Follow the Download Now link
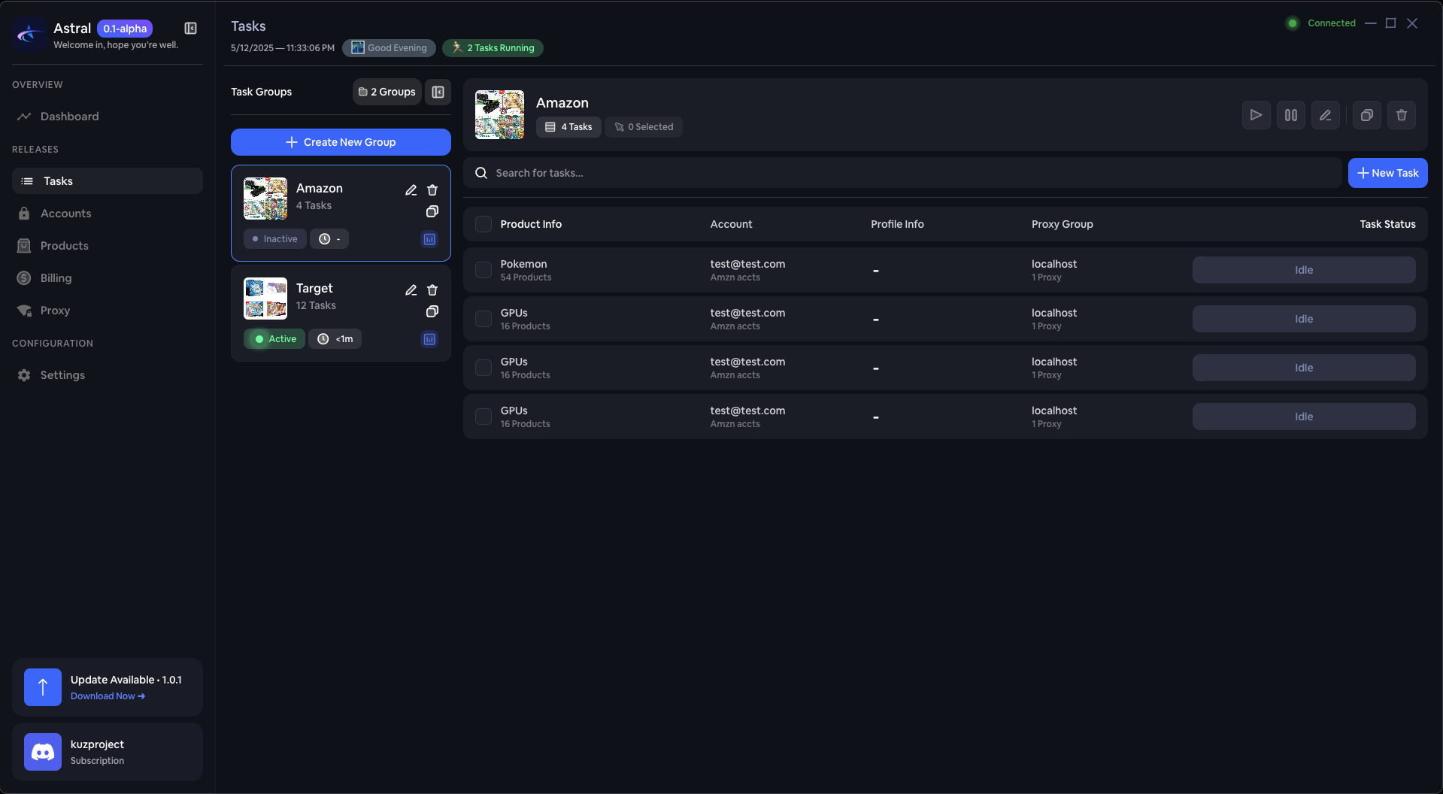 [x=108, y=696]
